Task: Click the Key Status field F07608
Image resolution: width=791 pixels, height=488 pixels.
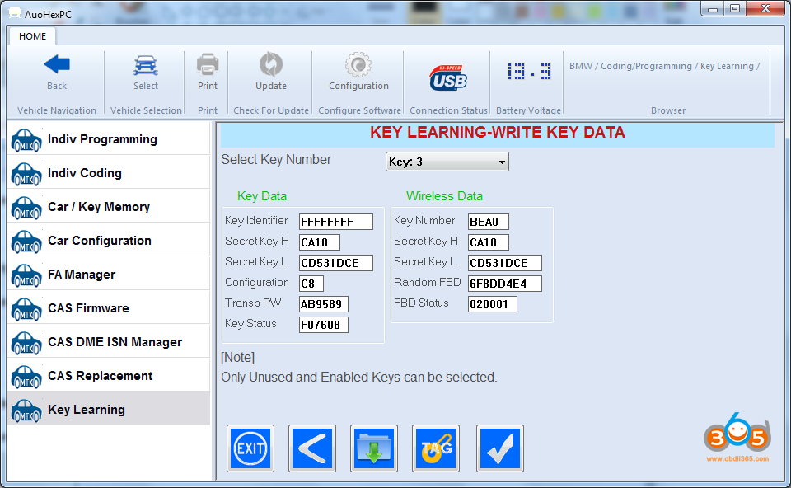Action: pos(323,326)
